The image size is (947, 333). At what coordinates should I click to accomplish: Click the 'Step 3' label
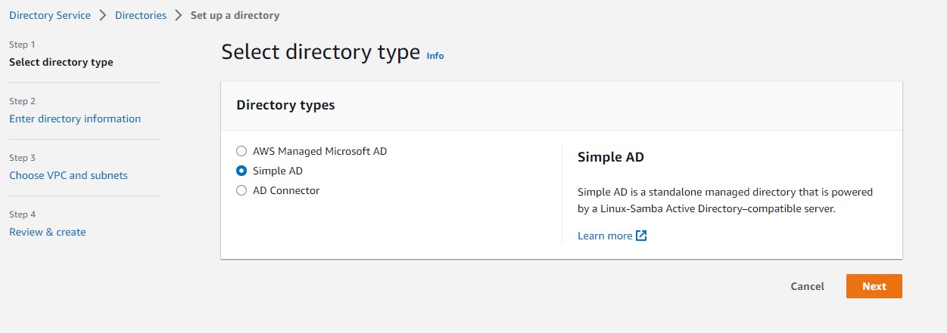point(23,158)
